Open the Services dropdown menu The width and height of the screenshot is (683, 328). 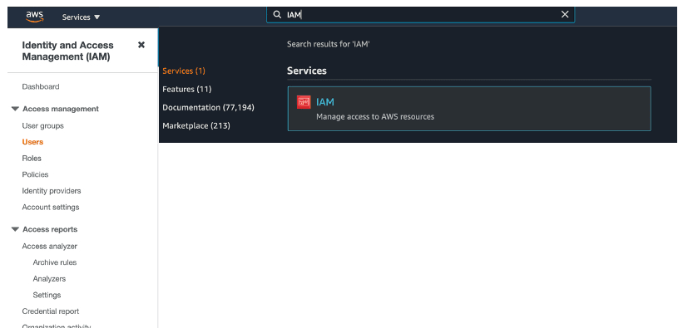[x=81, y=17]
